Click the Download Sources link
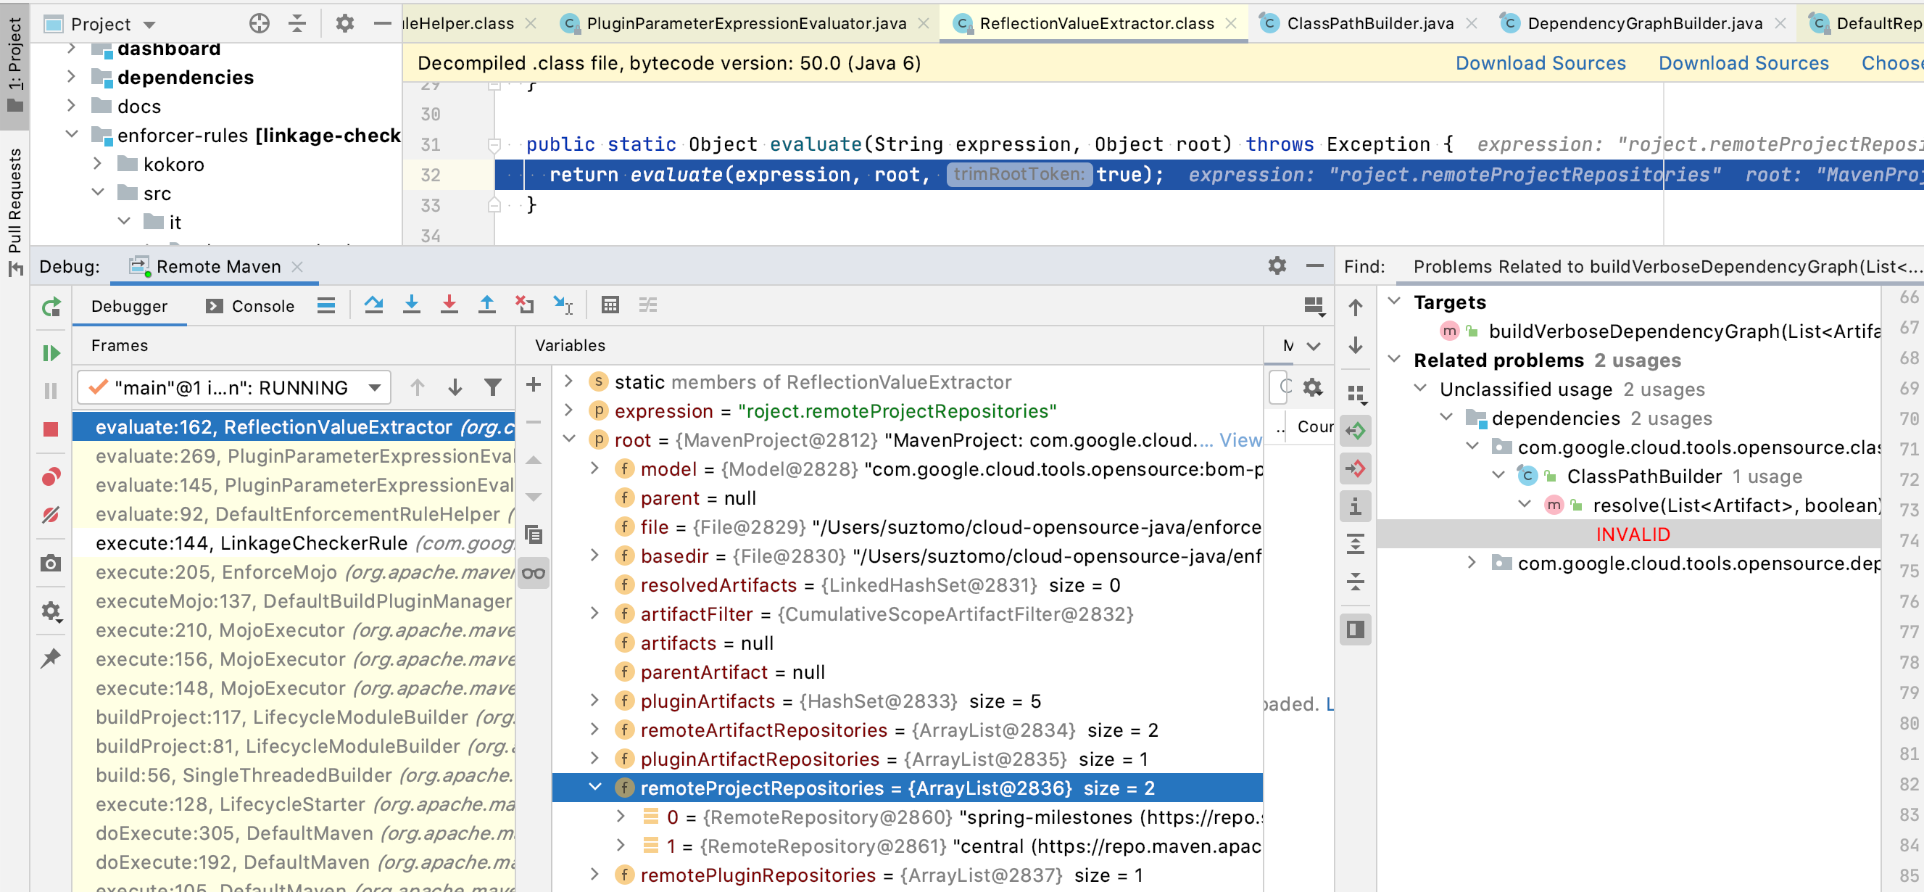This screenshot has height=892, width=1924. click(x=1541, y=63)
